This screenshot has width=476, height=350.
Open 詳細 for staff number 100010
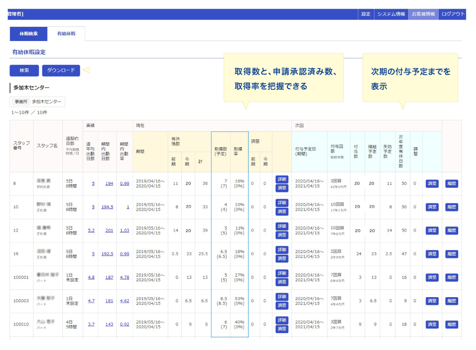tap(282, 320)
